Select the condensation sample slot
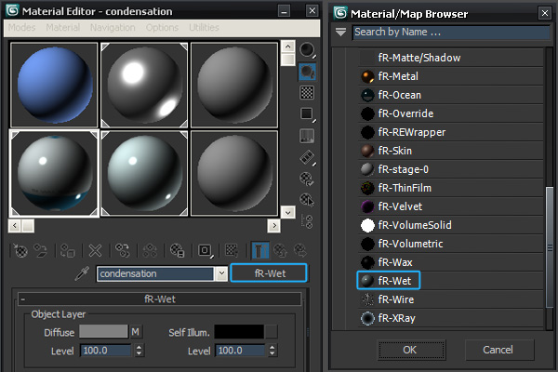 pos(54,173)
